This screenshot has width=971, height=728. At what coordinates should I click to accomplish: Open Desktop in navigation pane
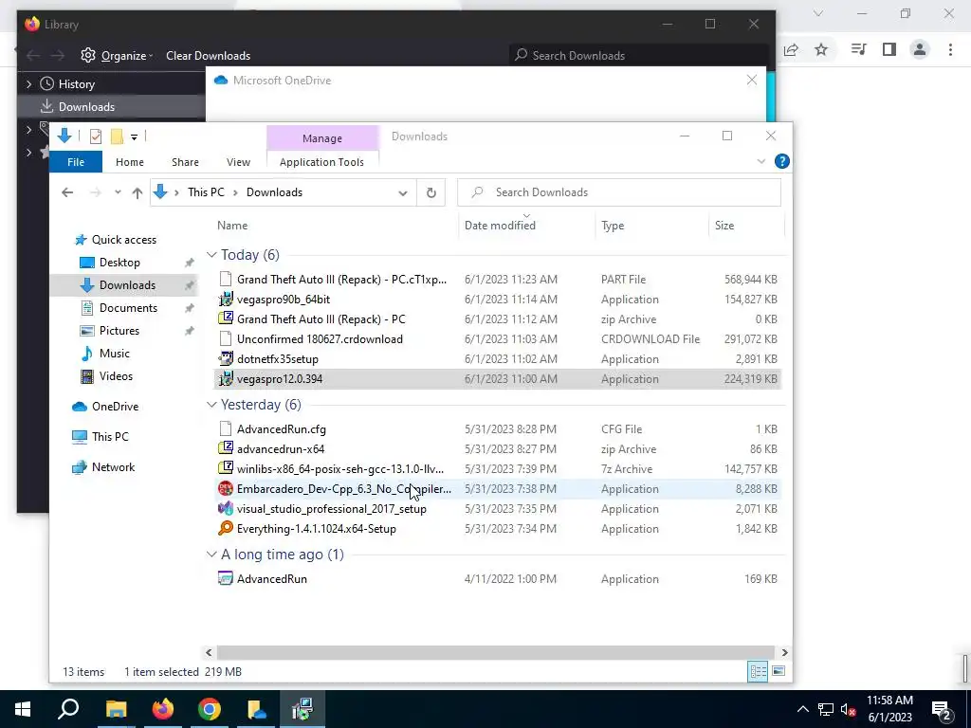point(119,263)
